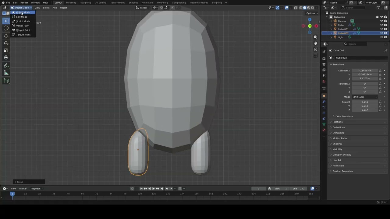Disable Cube in renders via camera icon
Viewport: 390px width, 219px height.
tap(386, 25)
